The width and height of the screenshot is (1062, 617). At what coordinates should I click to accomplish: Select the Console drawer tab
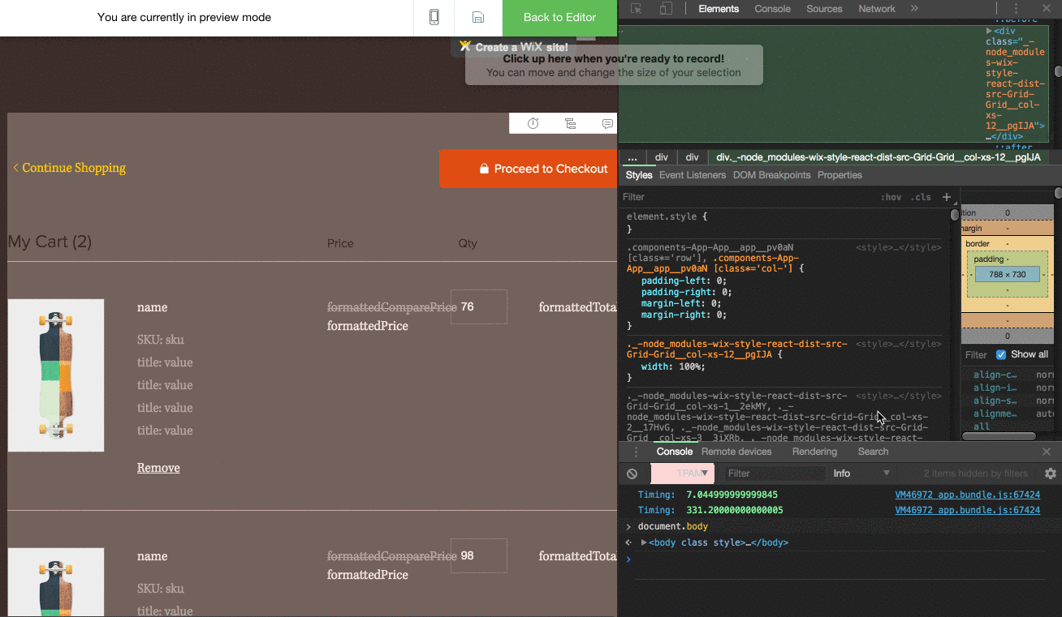(x=675, y=452)
